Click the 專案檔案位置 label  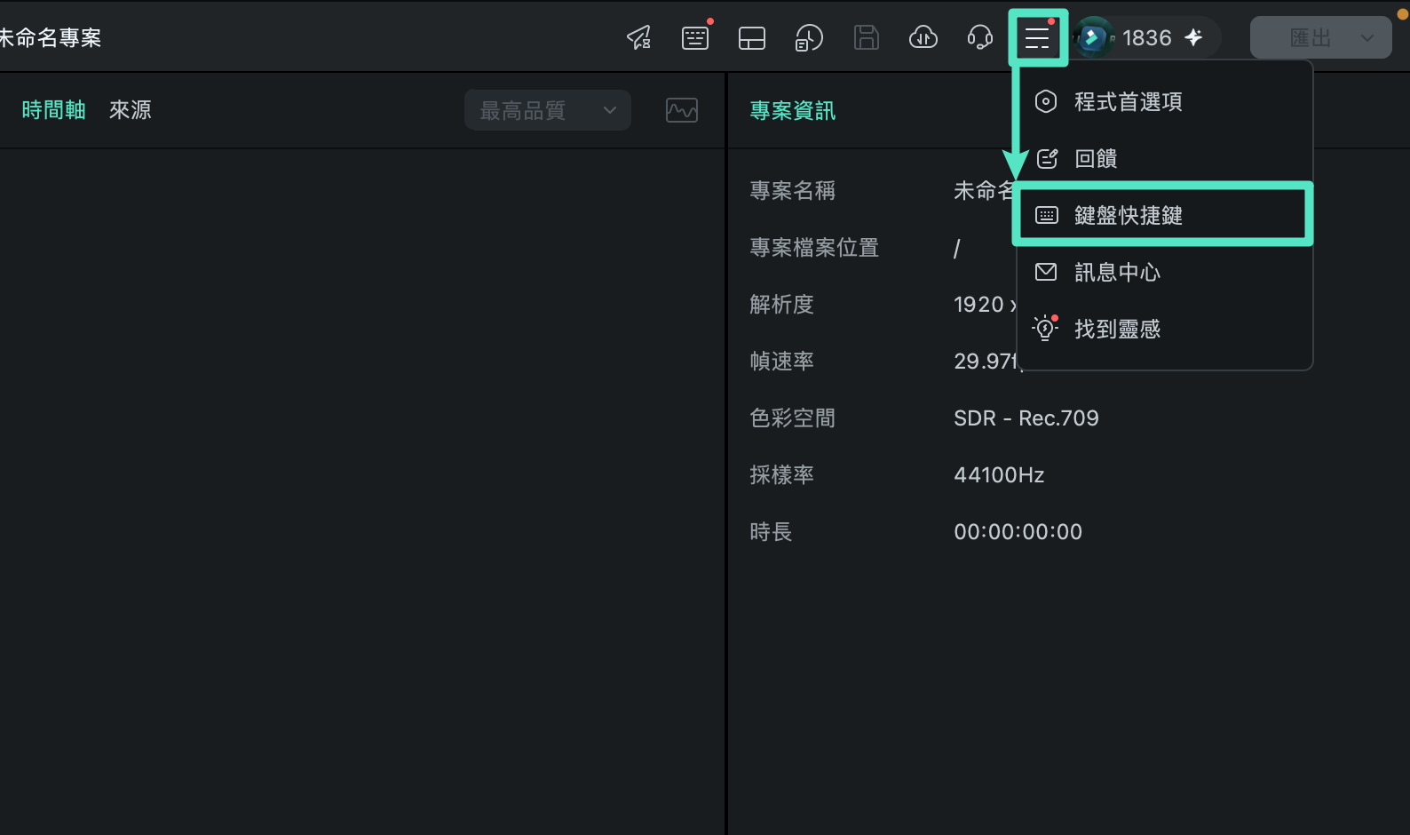[x=814, y=248]
